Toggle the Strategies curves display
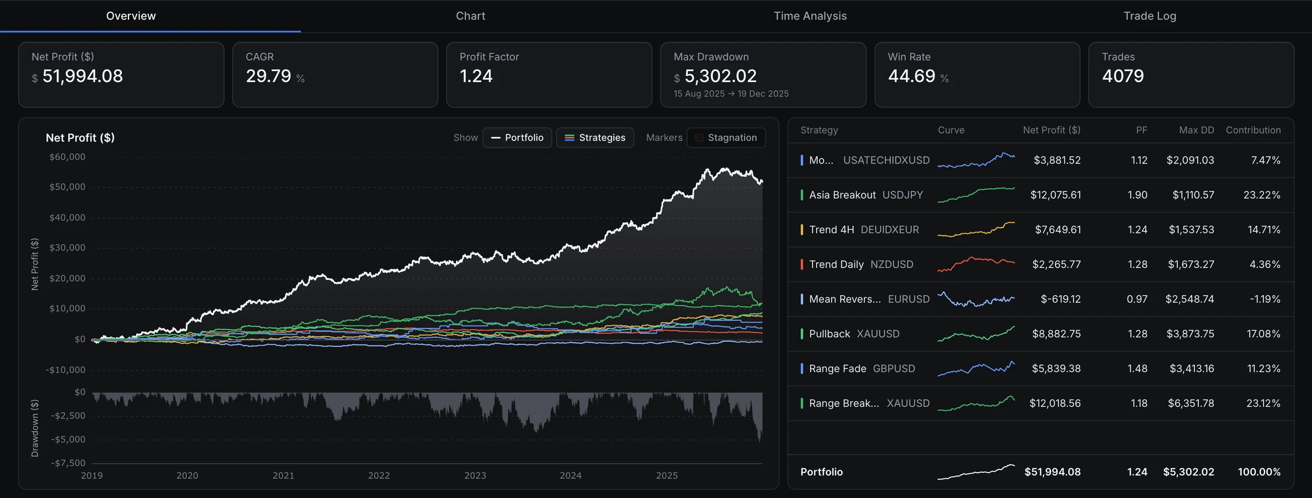Screen dimensions: 1312x498 point(595,138)
